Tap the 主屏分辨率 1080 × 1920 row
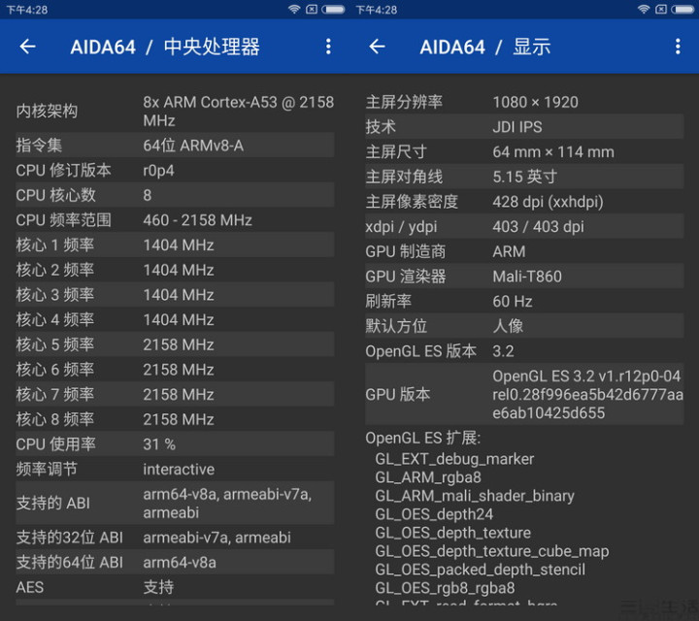 524,102
